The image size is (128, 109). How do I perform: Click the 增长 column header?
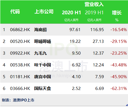pos(117,13)
